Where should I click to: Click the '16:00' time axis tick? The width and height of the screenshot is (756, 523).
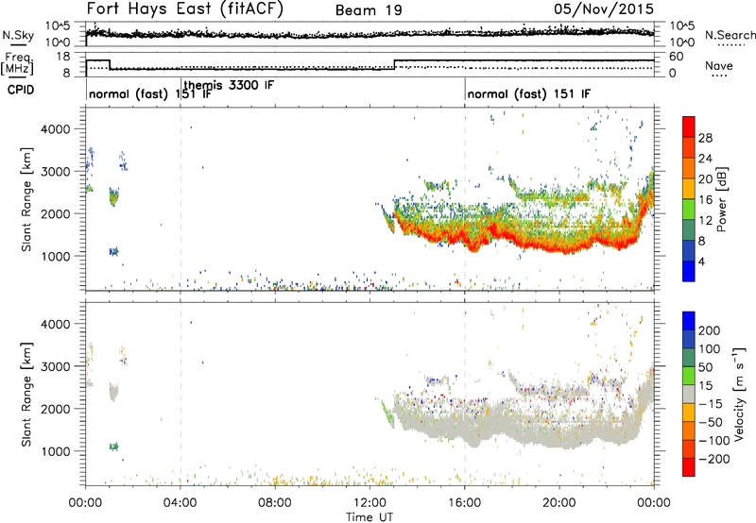pos(464,503)
